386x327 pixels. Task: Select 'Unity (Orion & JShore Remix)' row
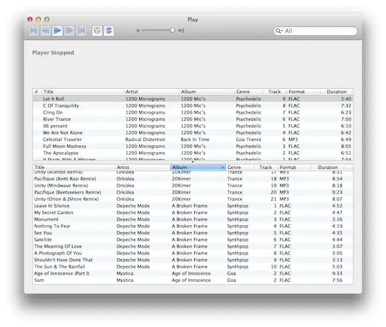coord(193,199)
